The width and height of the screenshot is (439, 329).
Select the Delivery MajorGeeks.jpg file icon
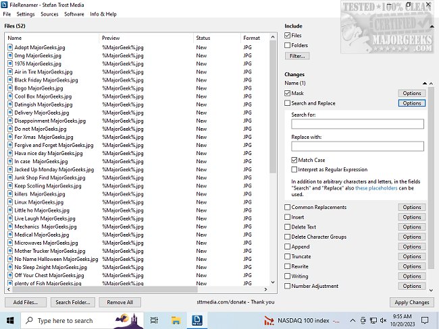[x=10, y=113]
